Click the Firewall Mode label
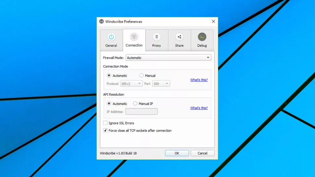 [113, 58]
